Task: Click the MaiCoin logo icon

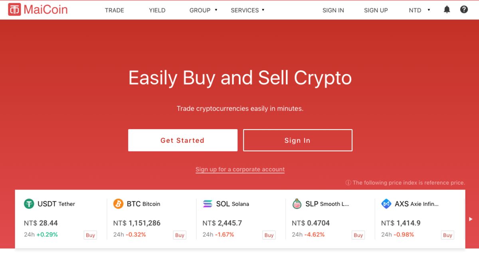Action: tap(14, 10)
